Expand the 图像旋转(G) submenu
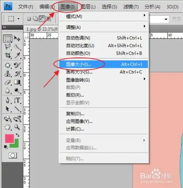Image resolution: width=183 pixels, height=188 pixels. [x=104, y=80]
